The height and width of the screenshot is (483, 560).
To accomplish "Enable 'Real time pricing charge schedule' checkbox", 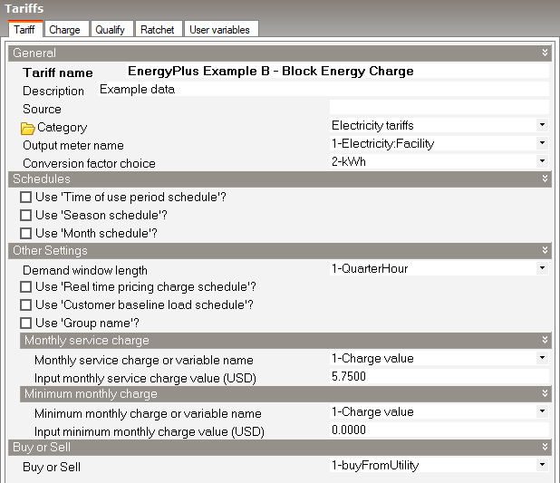I will pyautogui.click(x=25, y=287).
